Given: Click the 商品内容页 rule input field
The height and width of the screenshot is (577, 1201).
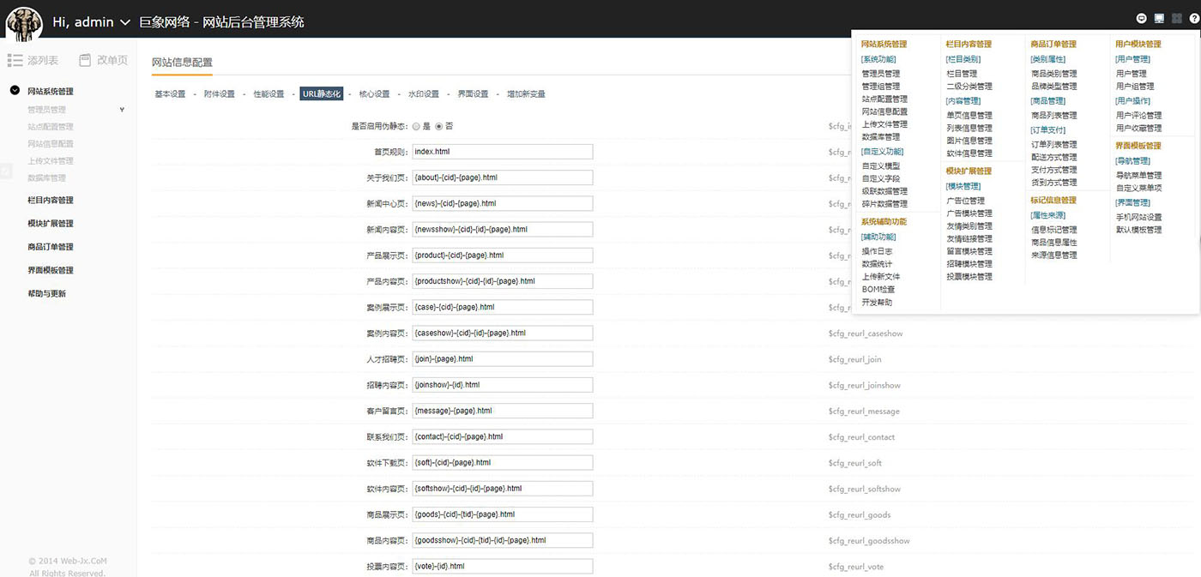Looking at the screenshot, I should (502, 540).
